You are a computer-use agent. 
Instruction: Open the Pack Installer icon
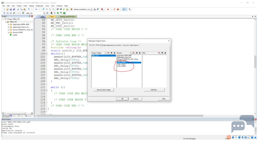(64, 13)
